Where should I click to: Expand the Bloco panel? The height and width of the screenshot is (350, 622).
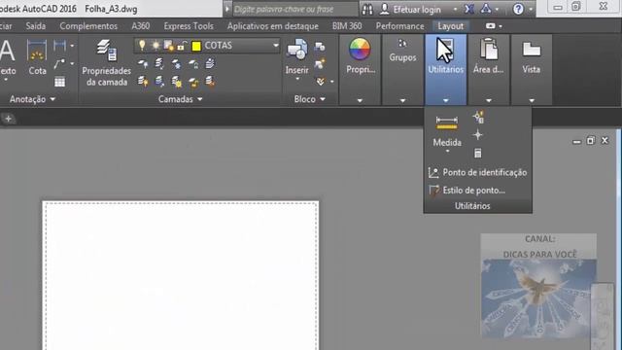click(310, 99)
